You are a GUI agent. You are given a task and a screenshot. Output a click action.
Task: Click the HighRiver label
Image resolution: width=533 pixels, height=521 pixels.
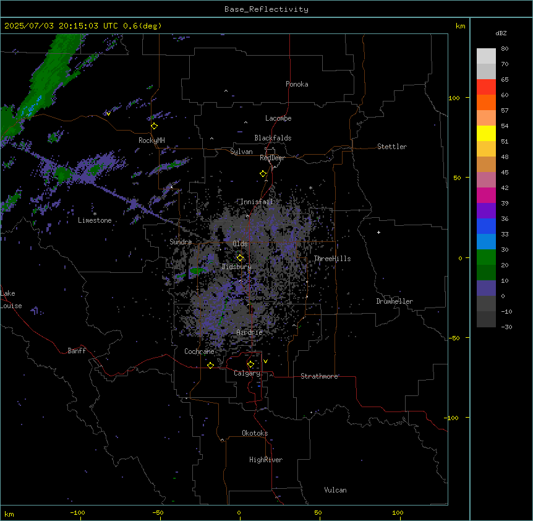(266, 460)
